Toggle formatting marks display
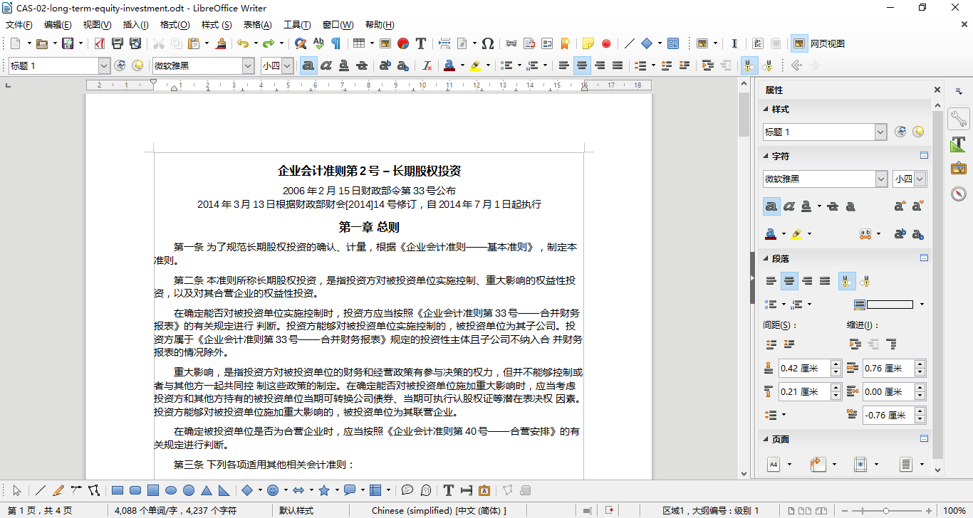973x518 pixels. (x=334, y=43)
